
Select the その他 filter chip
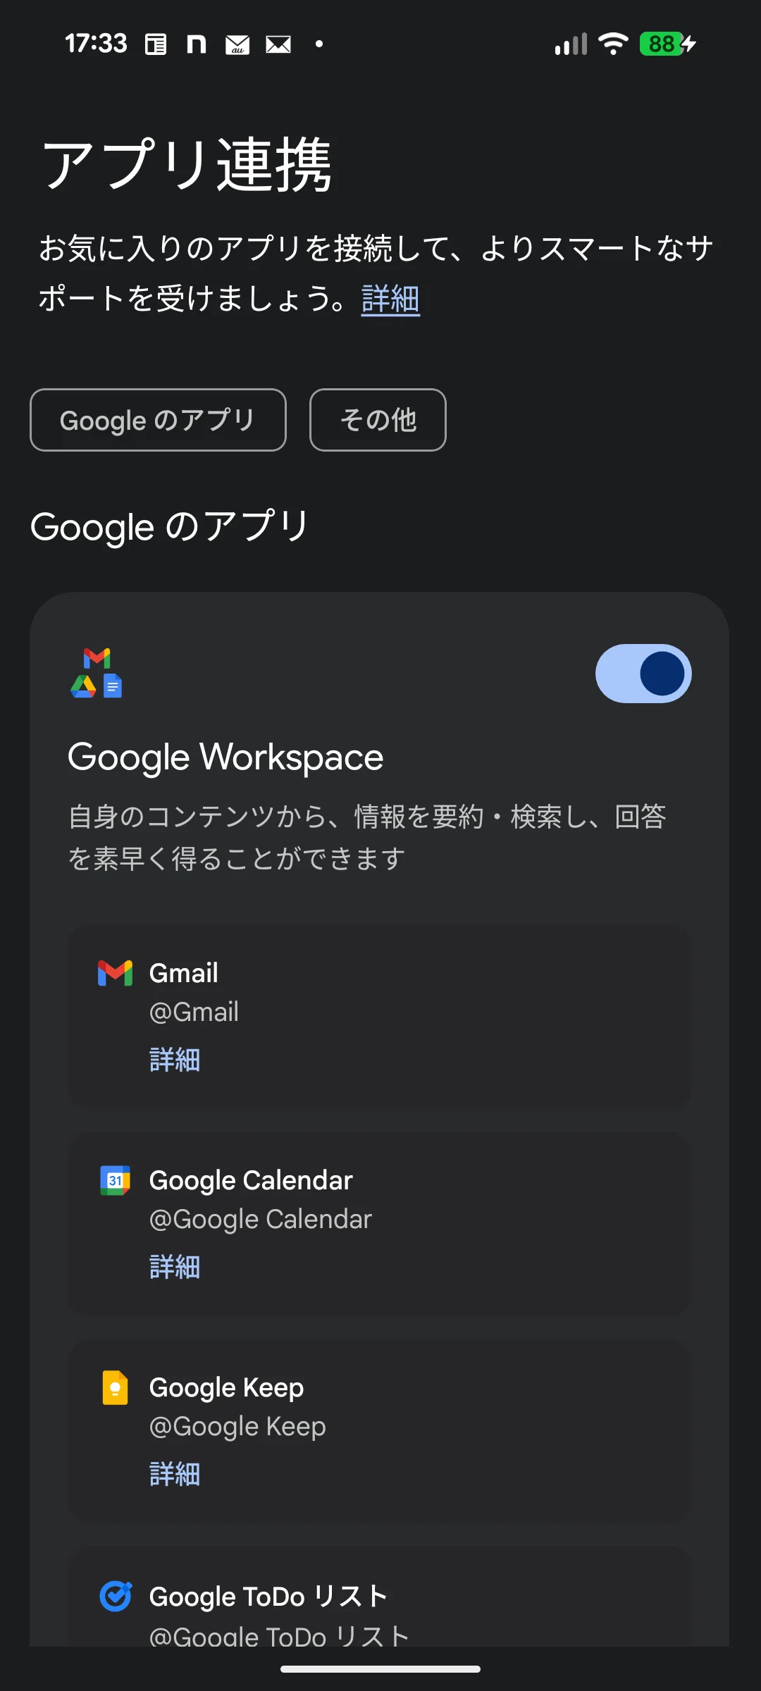pyautogui.click(x=378, y=420)
